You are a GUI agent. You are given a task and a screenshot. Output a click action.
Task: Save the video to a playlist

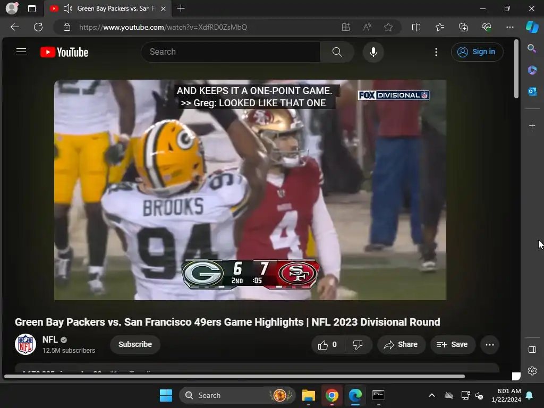coord(452,344)
